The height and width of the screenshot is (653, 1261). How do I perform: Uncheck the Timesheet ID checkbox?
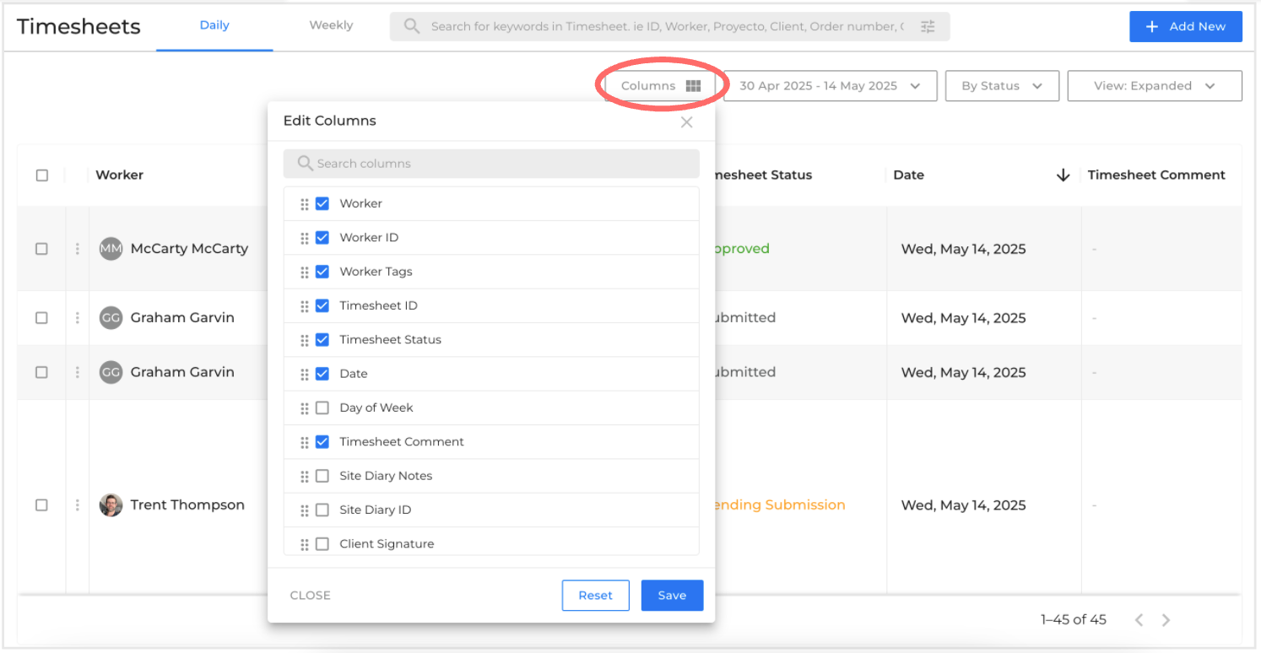[x=322, y=305]
